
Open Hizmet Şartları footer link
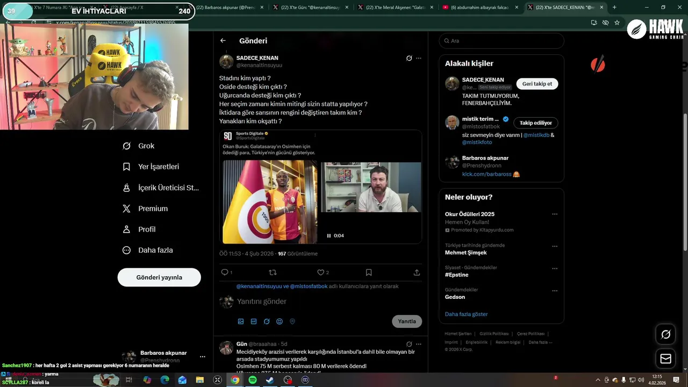[x=458, y=334]
